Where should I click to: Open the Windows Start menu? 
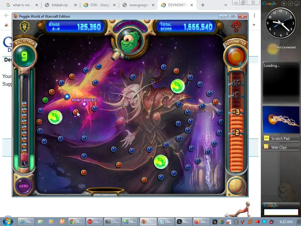[x=8, y=221]
